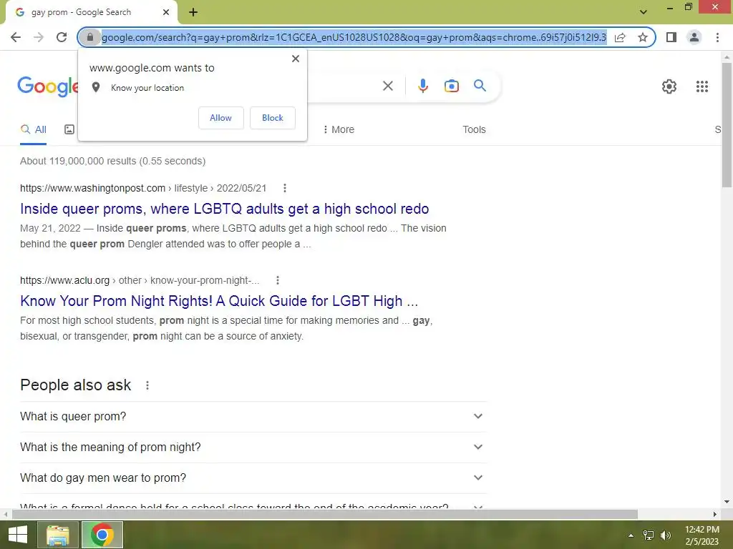Click the address bar URL field
The image size is (733, 549).
354,37
